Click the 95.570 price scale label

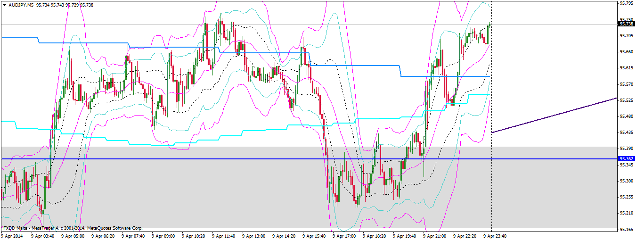click(626, 84)
